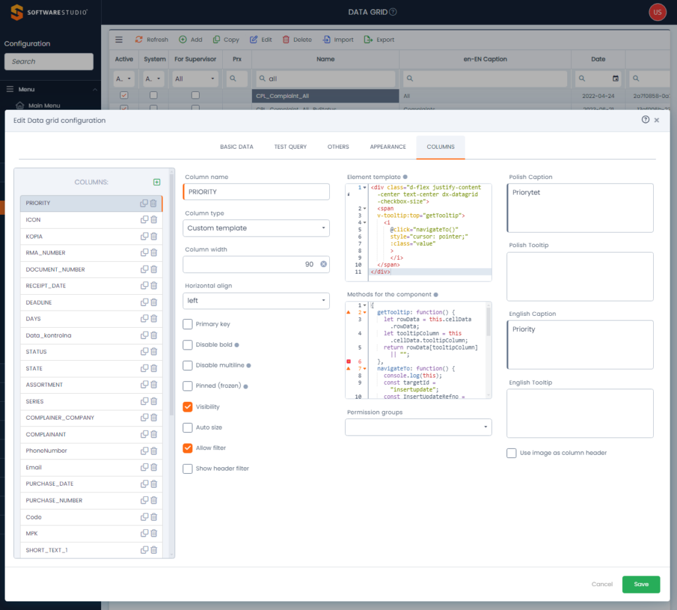The image size is (677, 610).
Task: Delete the RMA_NUMBER column entry
Action: (x=153, y=252)
